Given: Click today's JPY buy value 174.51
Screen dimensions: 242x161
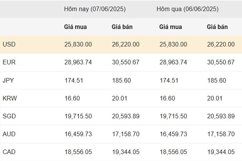Looking at the screenshot, I should tap(74, 80).
